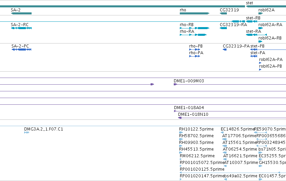Select the robl62A-RA transcript label
Image resolution: width=286 pixels, height=181 pixels.
pyautogui.click(x=270, y=25)
